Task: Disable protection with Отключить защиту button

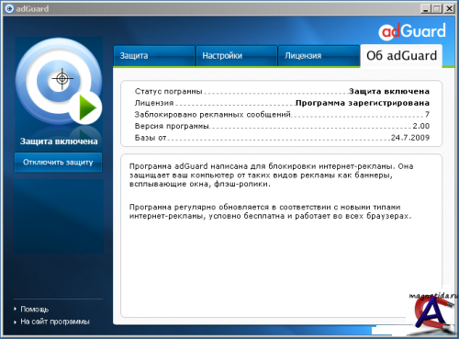Action: 58,163
